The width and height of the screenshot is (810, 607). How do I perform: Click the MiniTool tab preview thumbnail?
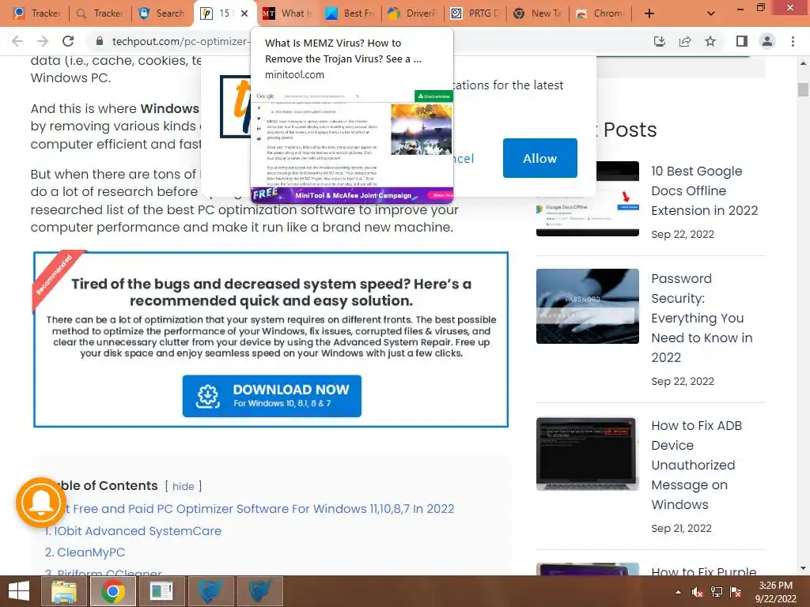(x=352, y=145)
